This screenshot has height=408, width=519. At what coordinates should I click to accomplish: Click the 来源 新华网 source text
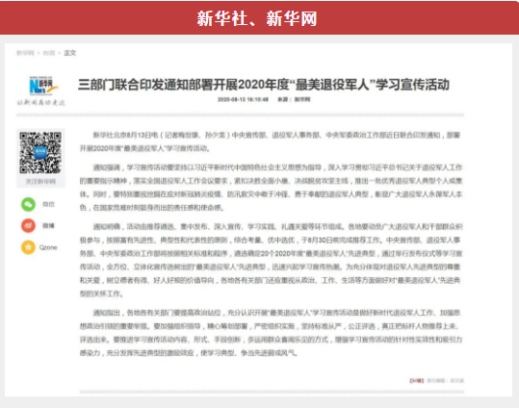point(294,99)
